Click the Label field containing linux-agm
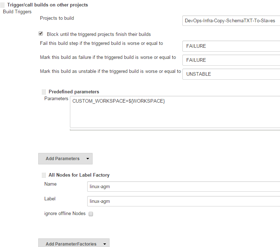This screenshot has width=280, height=247. pyautogui.click(x=183, y=201)
